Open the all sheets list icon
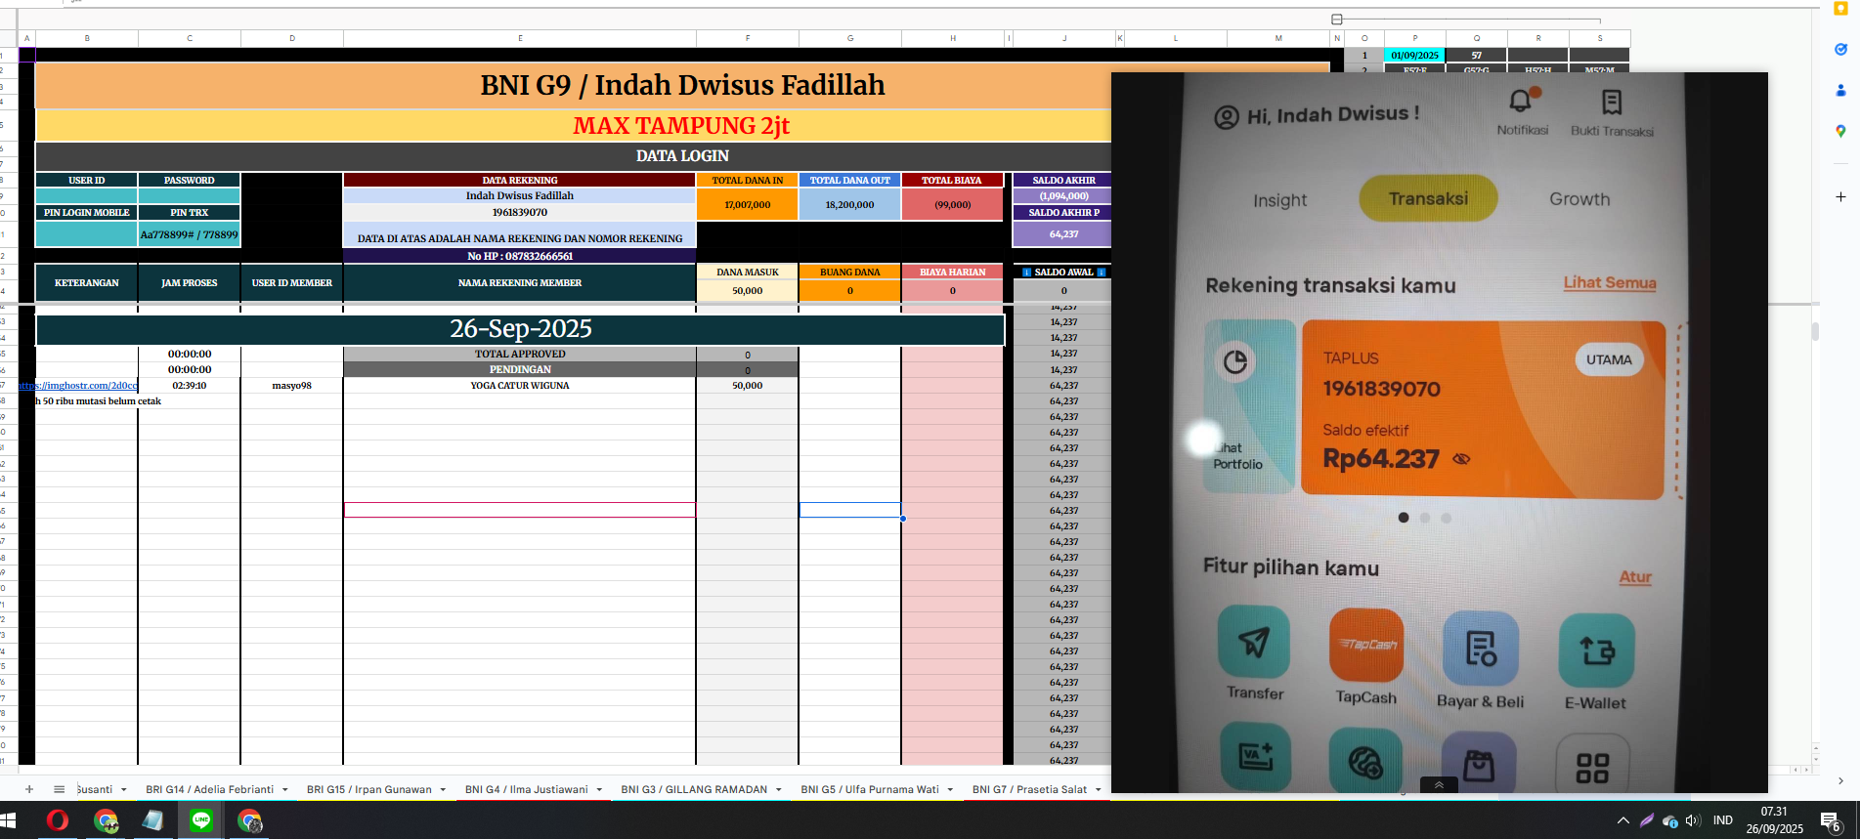Viewport: 1860px width, 839px height. pos(59,789)
